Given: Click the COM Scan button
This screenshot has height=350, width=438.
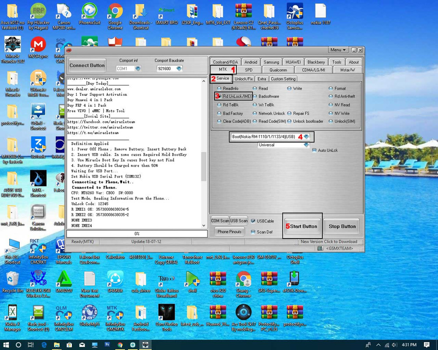Looking at the screenshot, I should 220,220.
